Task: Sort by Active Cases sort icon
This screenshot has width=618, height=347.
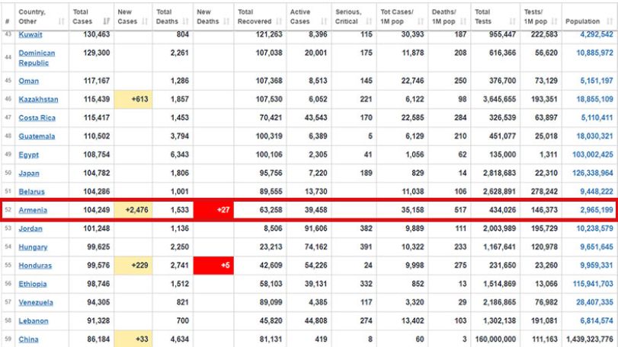Action: pyautogui.click(x=324, y=21)
